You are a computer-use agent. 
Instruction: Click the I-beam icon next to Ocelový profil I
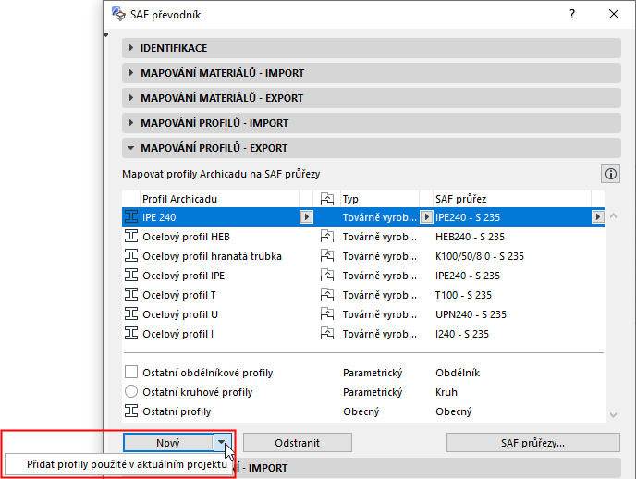131,334
